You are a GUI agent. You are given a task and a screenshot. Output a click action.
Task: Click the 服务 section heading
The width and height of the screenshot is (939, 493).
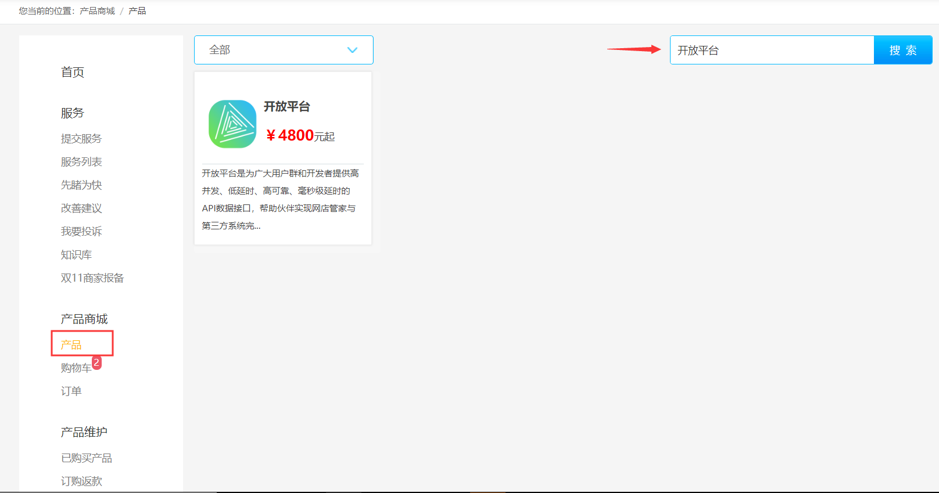click(73, 113)
